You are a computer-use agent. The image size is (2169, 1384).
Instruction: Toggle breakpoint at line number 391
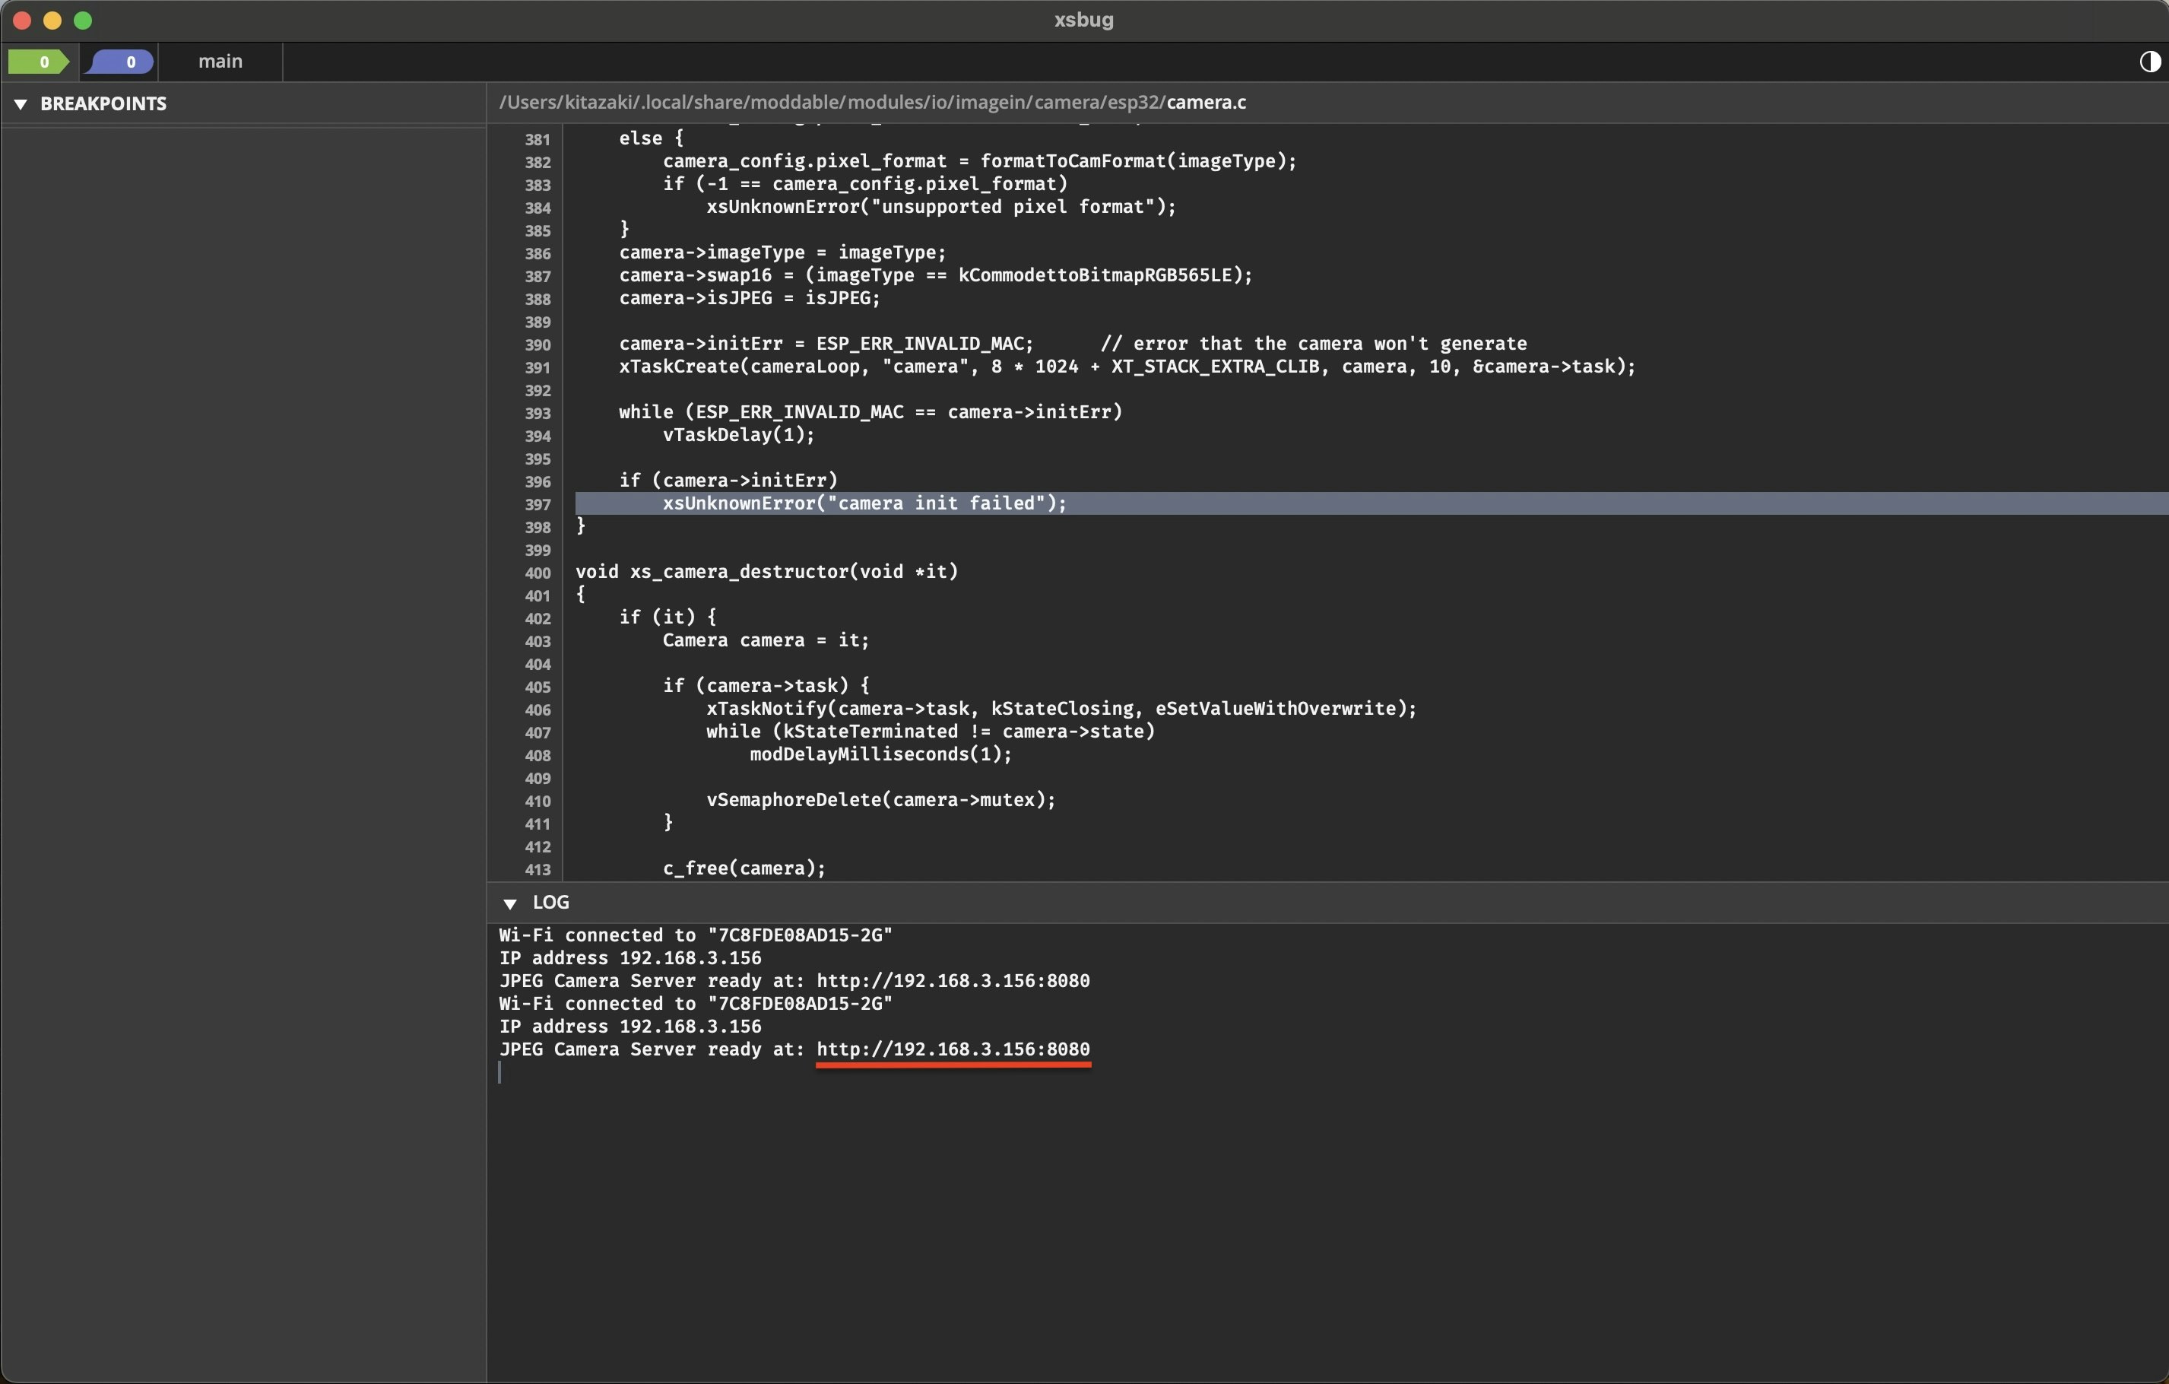537,367
